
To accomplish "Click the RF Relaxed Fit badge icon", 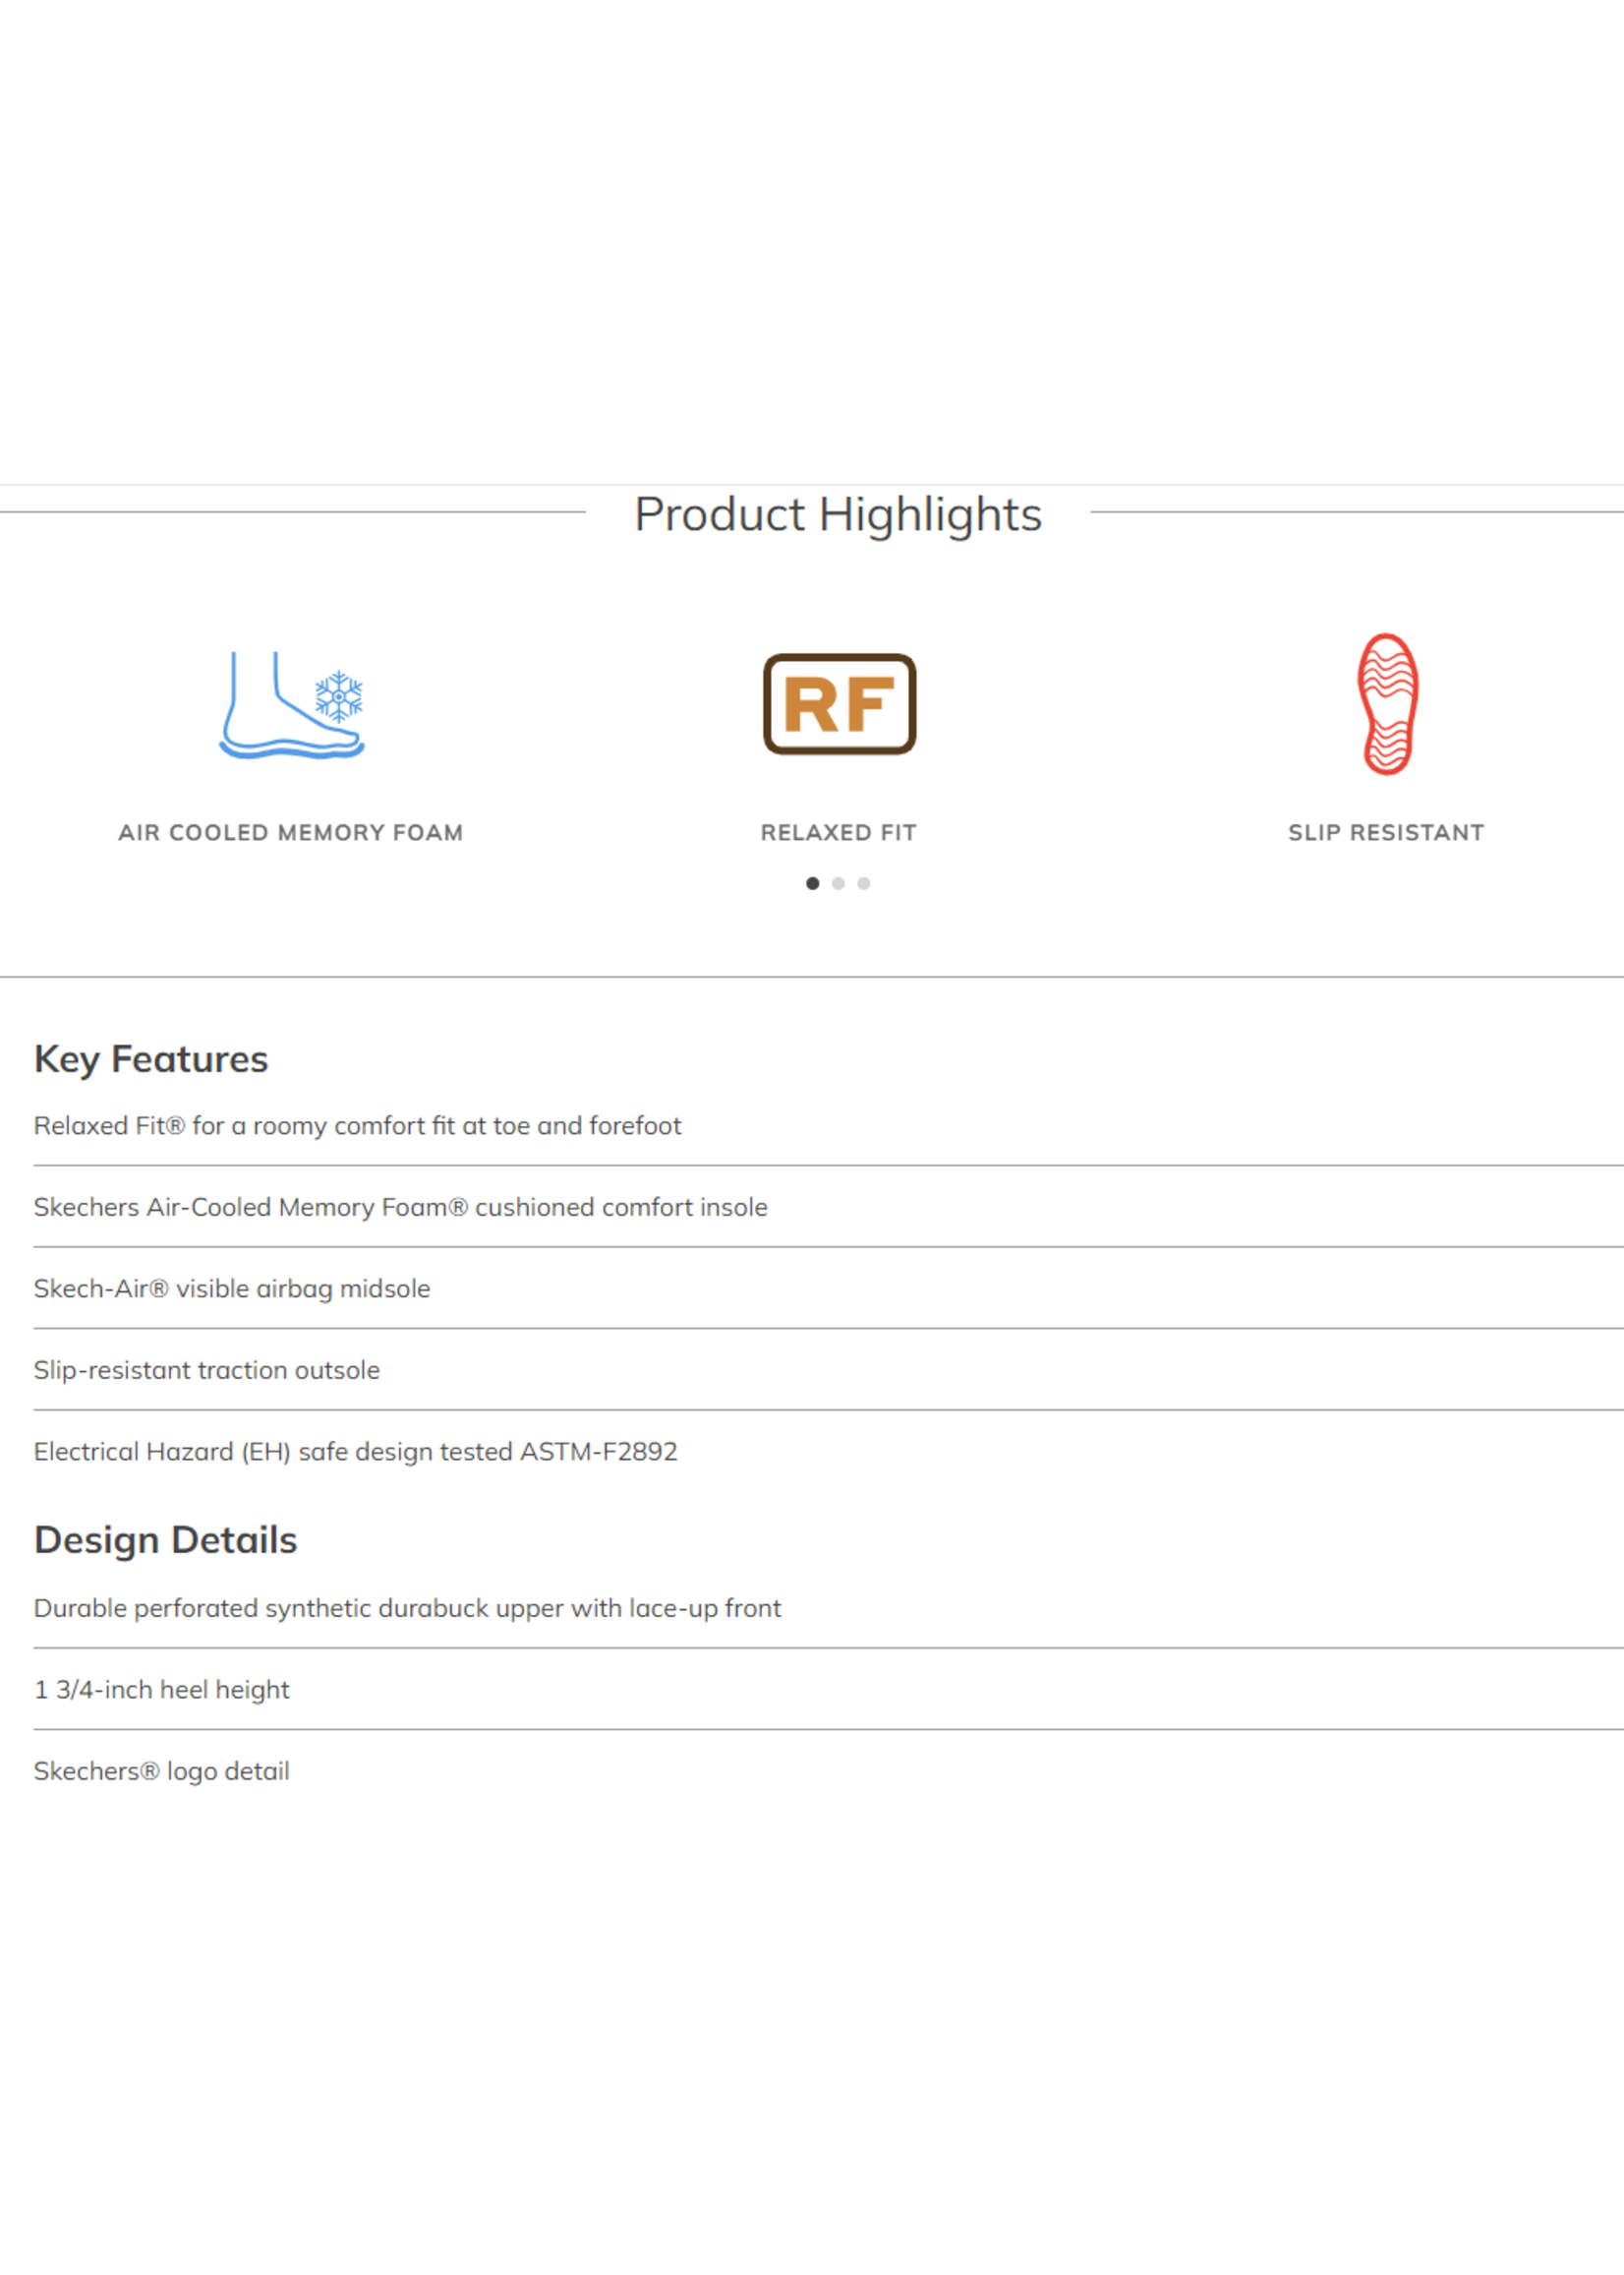I will tap(839, 704).
